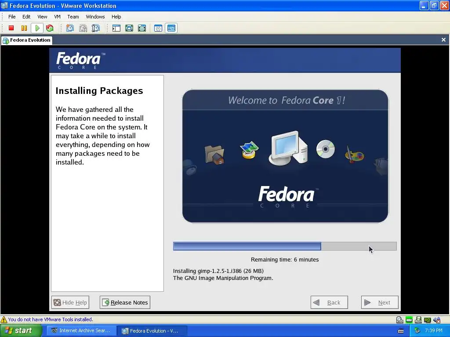Click the Hide Help button
Image resolution: width=450 pixels, height=337 pixels.
click(70, 302)
